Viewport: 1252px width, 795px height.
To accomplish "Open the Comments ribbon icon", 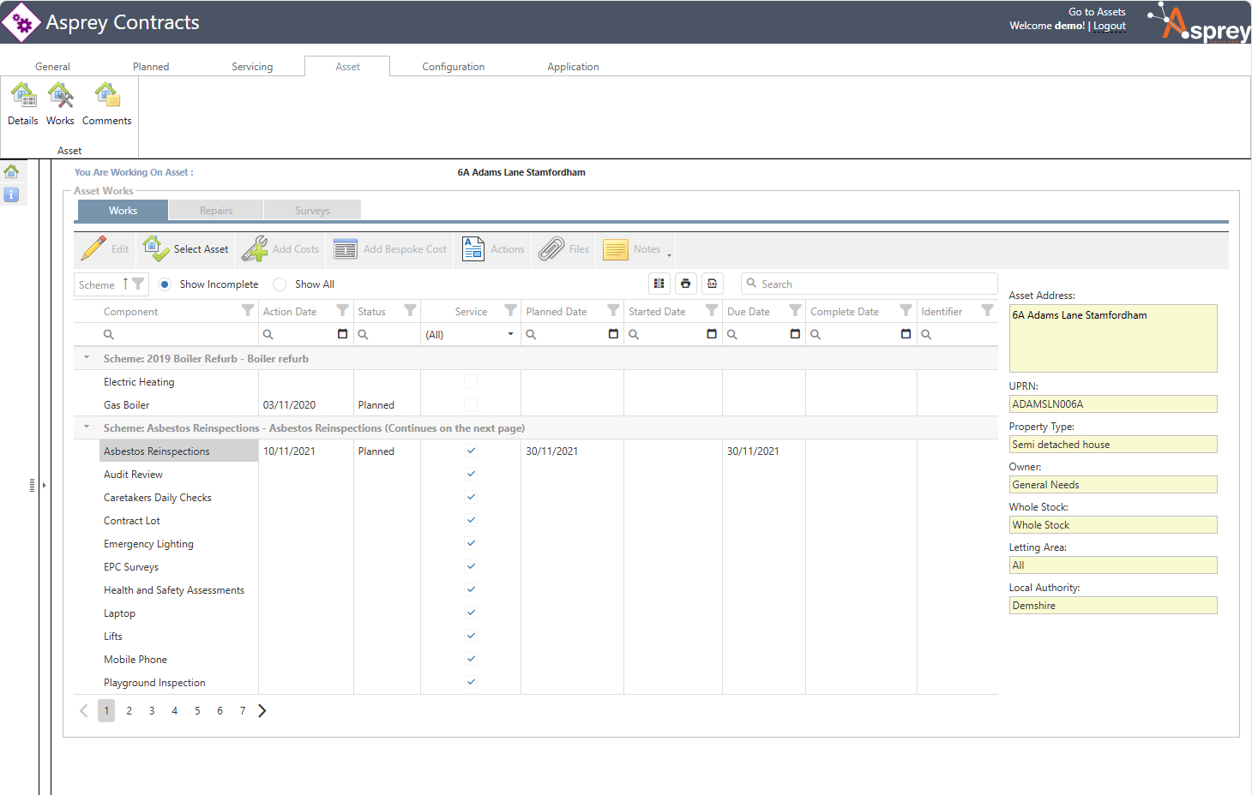I will [x=107, y=104].
